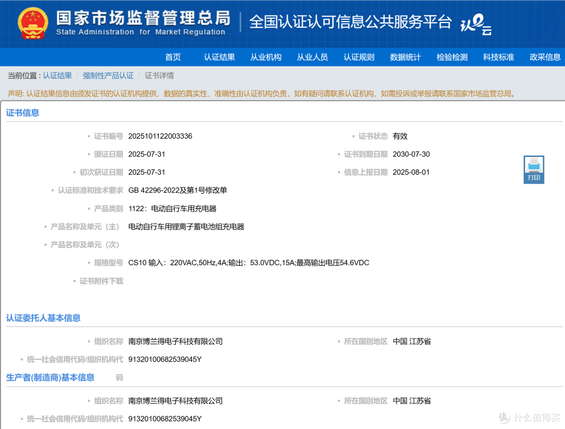
Task: Click the 生产者(制造商)基本信息 section heading
Action: 50,378
